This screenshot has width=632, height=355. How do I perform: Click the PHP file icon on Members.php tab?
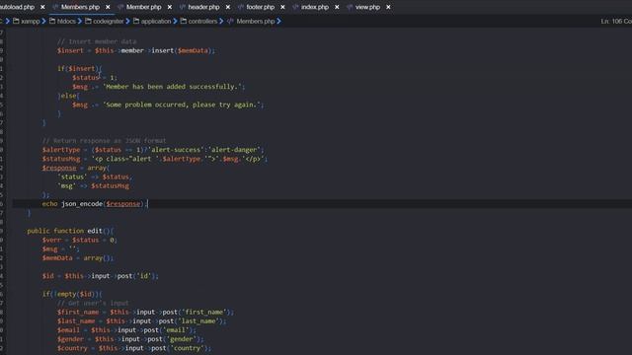[55, 7]
